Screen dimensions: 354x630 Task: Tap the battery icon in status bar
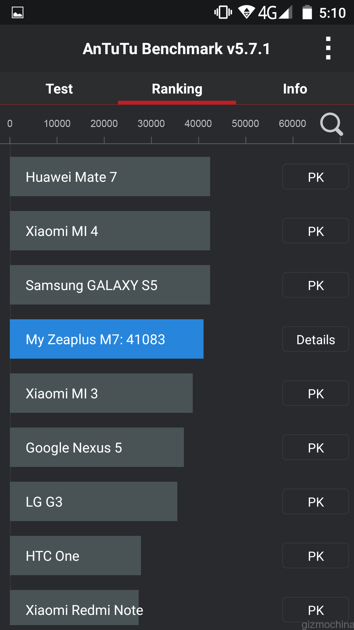click(307, 12)
